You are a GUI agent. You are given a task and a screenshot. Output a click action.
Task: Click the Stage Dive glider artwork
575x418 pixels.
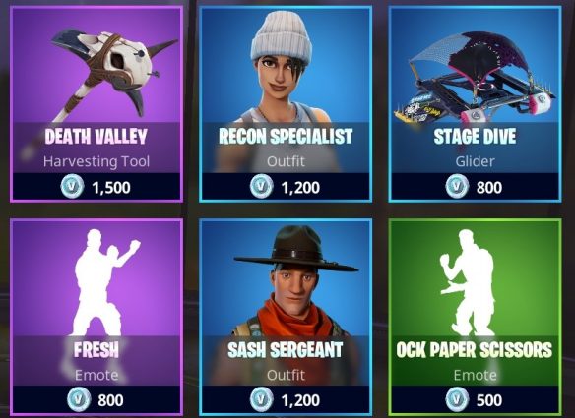coord(475,79)
